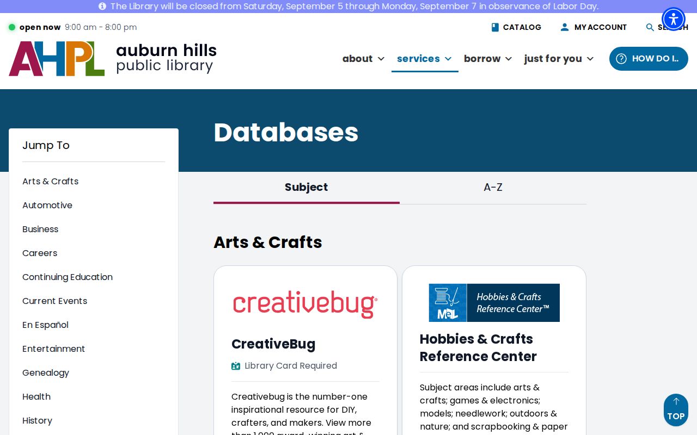The height and width of the screenshot is (435, 697).
Task: Jump to En Español section
Action: (x=45, y=325)
